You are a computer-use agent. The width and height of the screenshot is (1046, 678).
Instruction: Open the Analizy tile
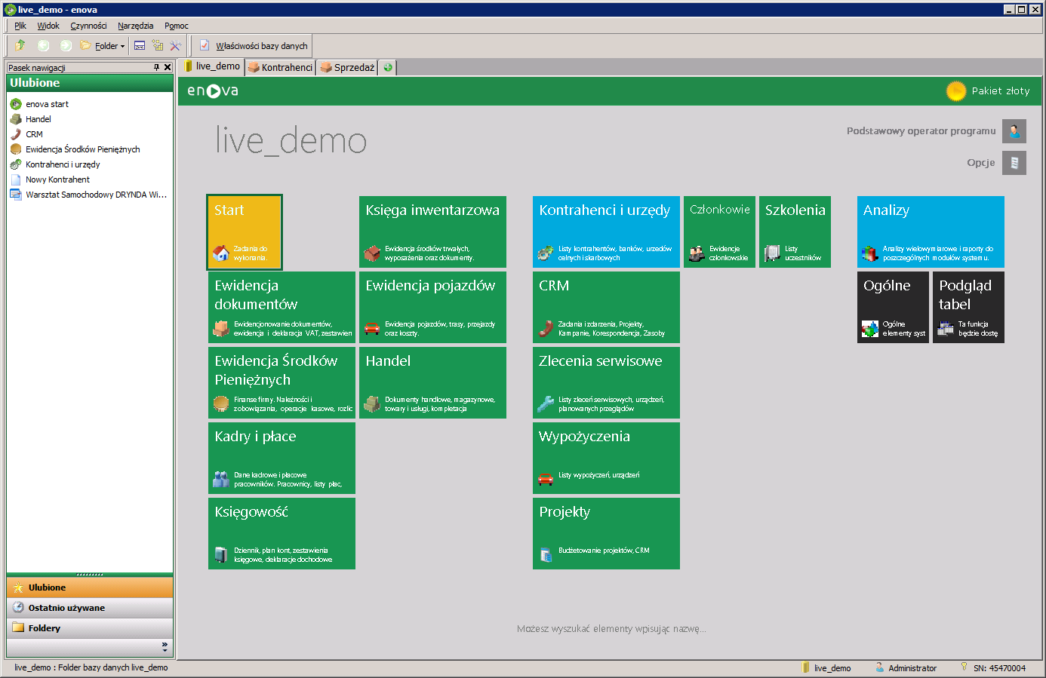tap(931, 232)
